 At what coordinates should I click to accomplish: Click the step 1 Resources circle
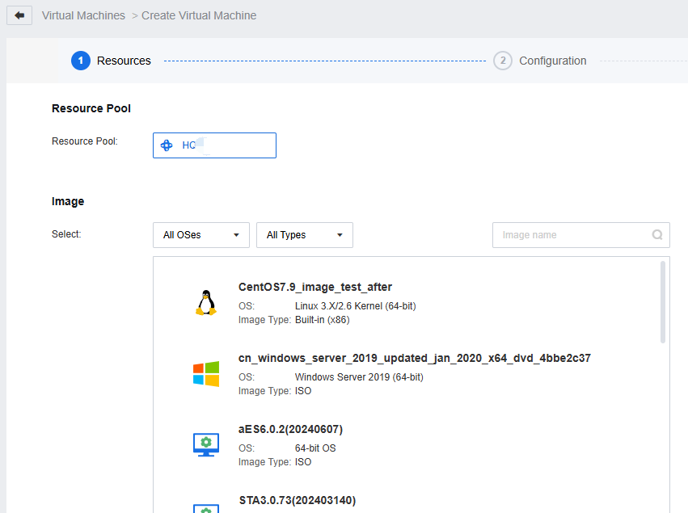click(81, 61)
